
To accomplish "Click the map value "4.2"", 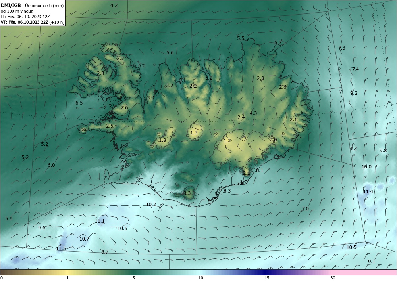I will point(114,5).
